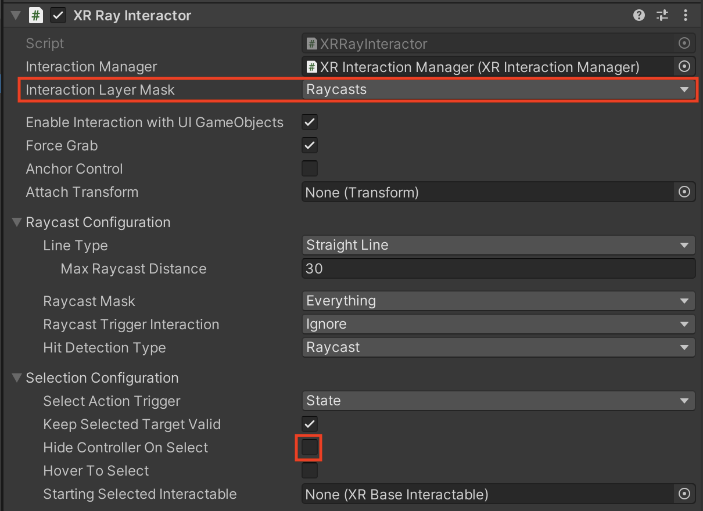Image resolution: width=703 pixels, height=511 pixels.
Task: Open the Line Type dropdown
Action: pos(498,245)
